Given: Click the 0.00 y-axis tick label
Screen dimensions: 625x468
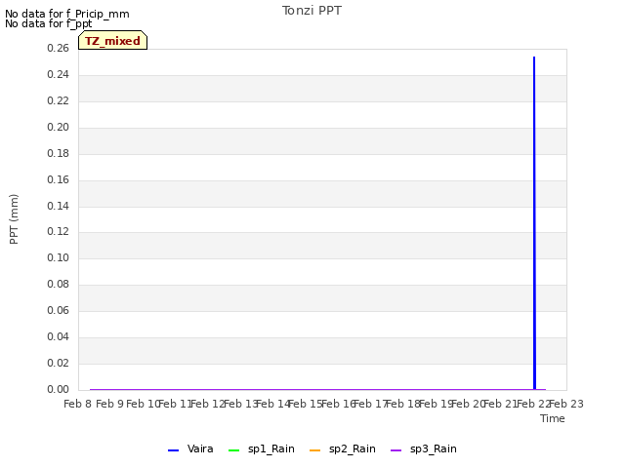Looking at the screenshot, I should tap(59, 389).
